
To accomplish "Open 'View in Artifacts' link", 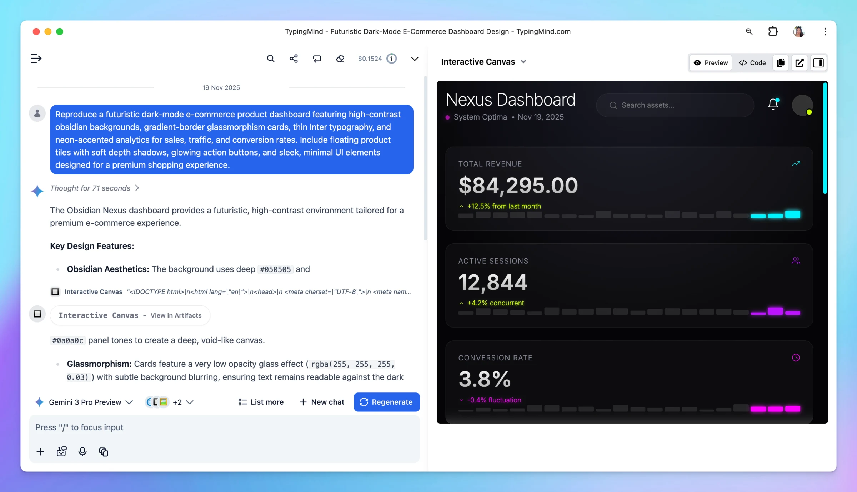I will click(x=176, y=315).
